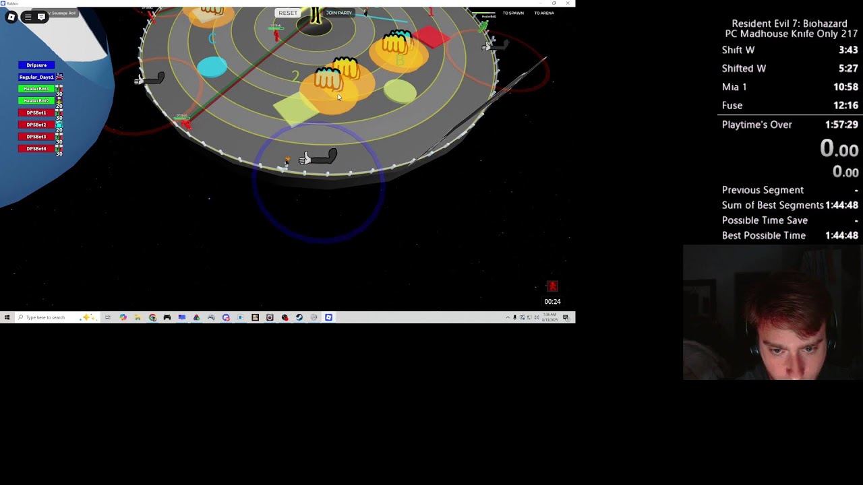Click the status icon beside Regular_Days1
Viewport: 863px width, 485px height.
click(59, 77)
